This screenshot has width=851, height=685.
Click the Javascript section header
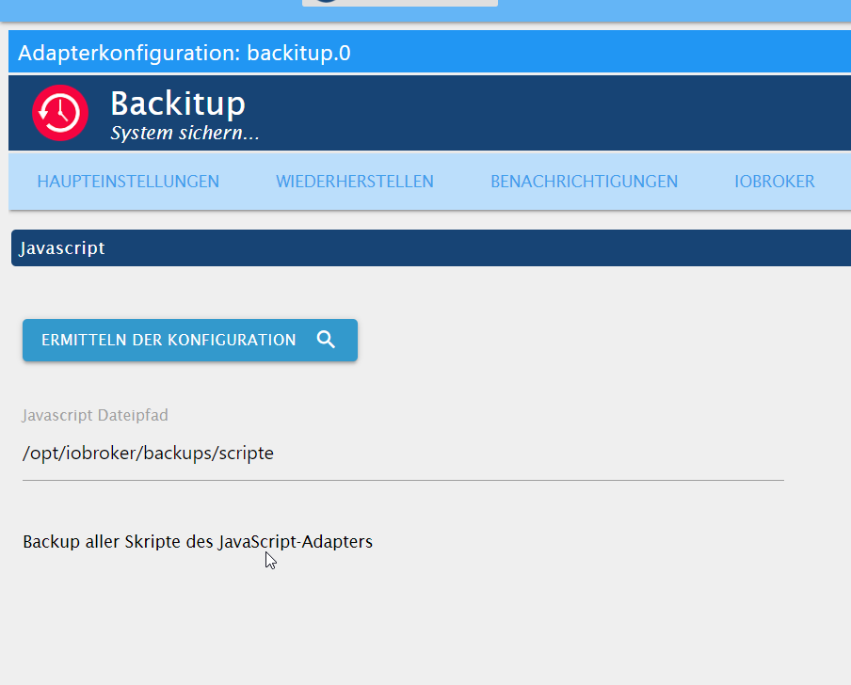[431, 247]
